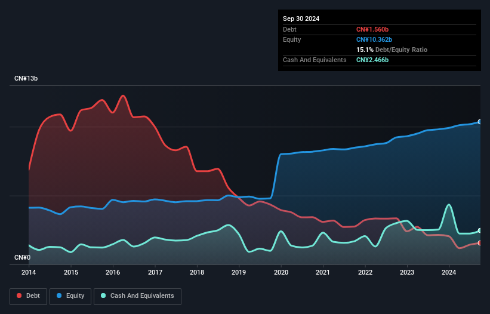Viewport: 490px width, 314px height.
Task: Click the 2024 axis label
Action: 449,272
